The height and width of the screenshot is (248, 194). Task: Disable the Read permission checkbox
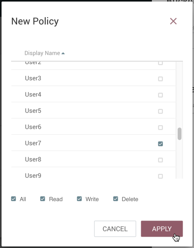pos(43,199)
